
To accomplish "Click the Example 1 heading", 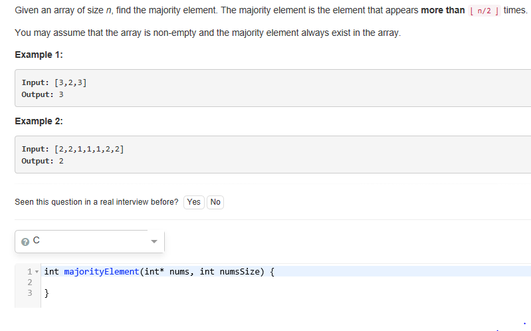I will click(x=39, y=55).
